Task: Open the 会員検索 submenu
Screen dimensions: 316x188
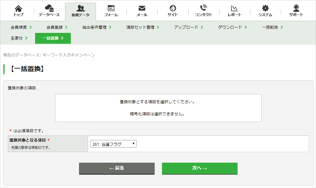Action: click(21, 27)
